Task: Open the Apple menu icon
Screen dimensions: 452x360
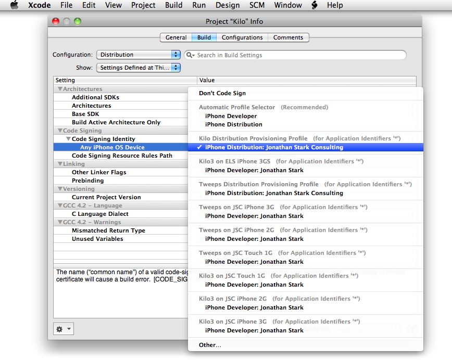Action: click(14, 5)
